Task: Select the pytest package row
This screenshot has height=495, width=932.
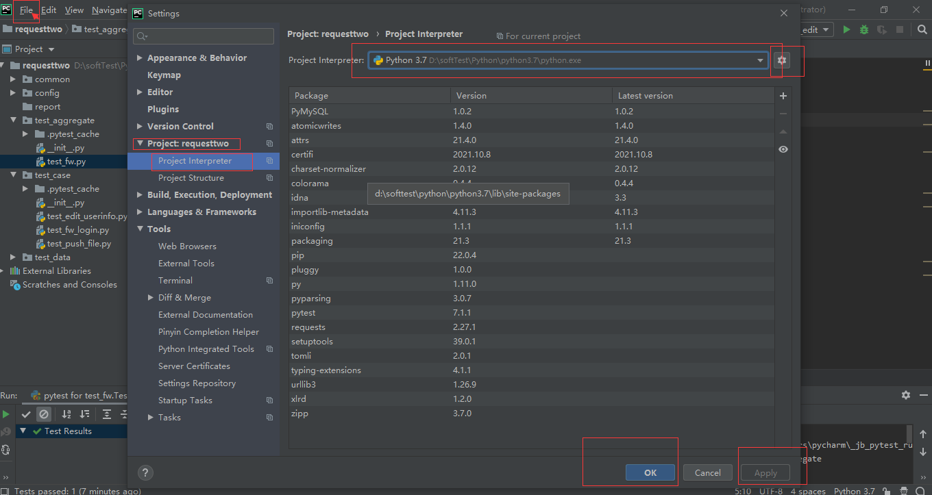Action: click(x=531, y=313)
